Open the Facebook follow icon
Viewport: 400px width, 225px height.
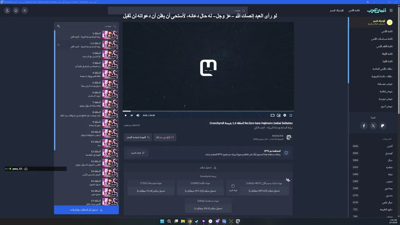[364, 126]
